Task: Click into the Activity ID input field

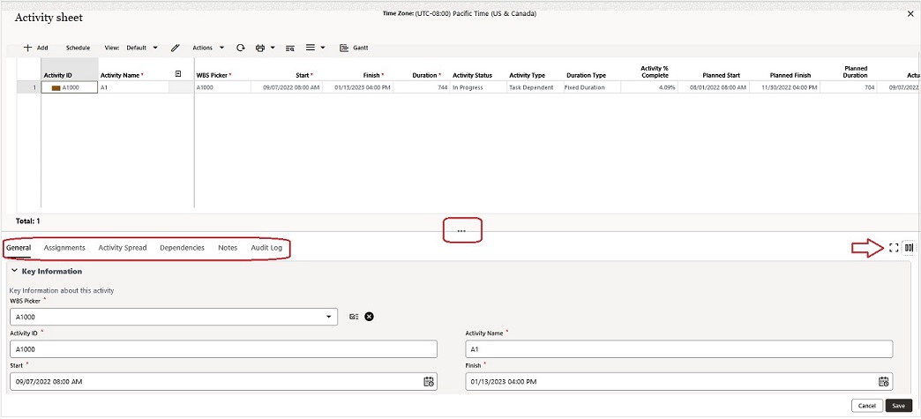Action: [224, 349]
